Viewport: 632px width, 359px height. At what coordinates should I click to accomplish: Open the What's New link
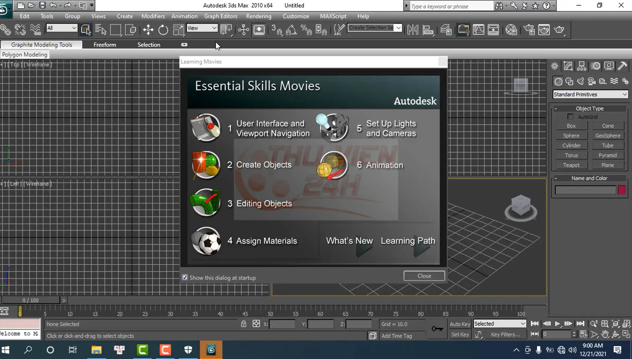(349, 241)
